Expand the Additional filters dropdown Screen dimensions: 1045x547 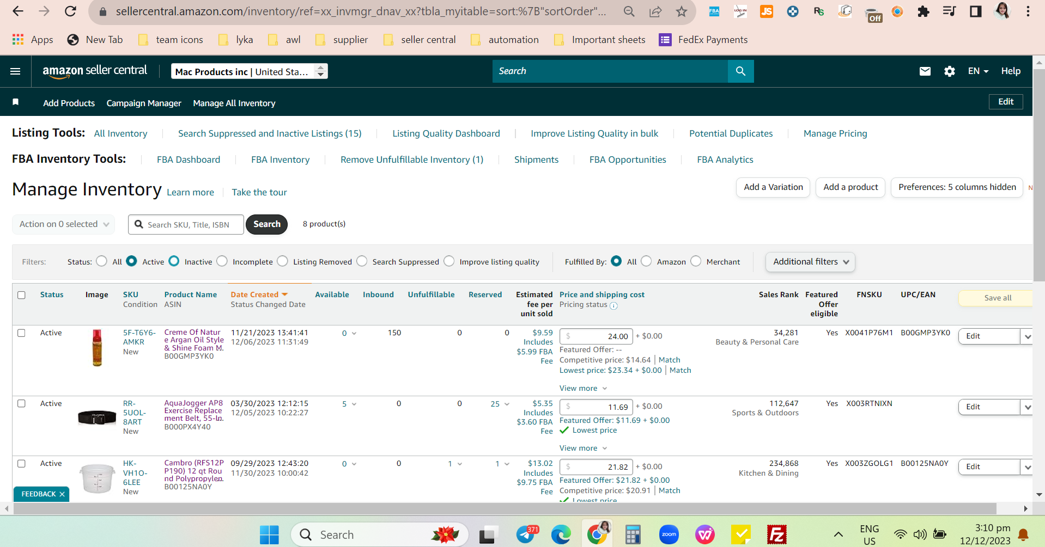click(810, 262)
